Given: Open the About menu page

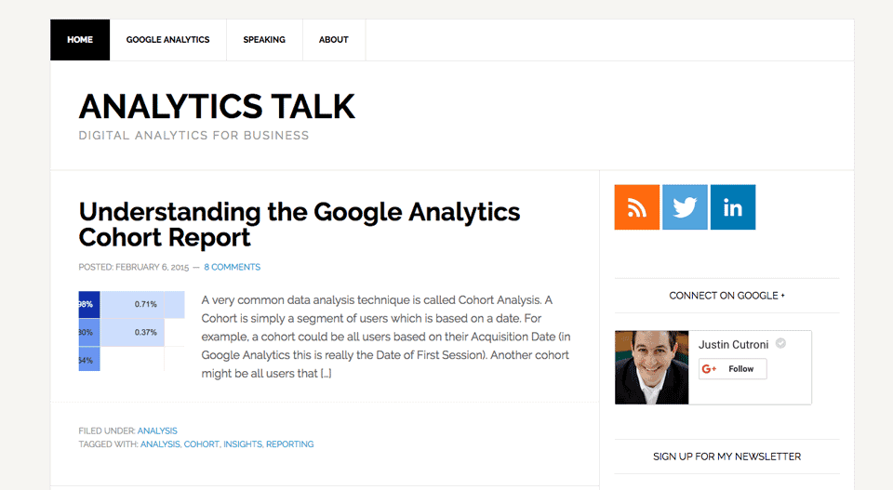Looking at the screenshot, I should click(334, 40).
